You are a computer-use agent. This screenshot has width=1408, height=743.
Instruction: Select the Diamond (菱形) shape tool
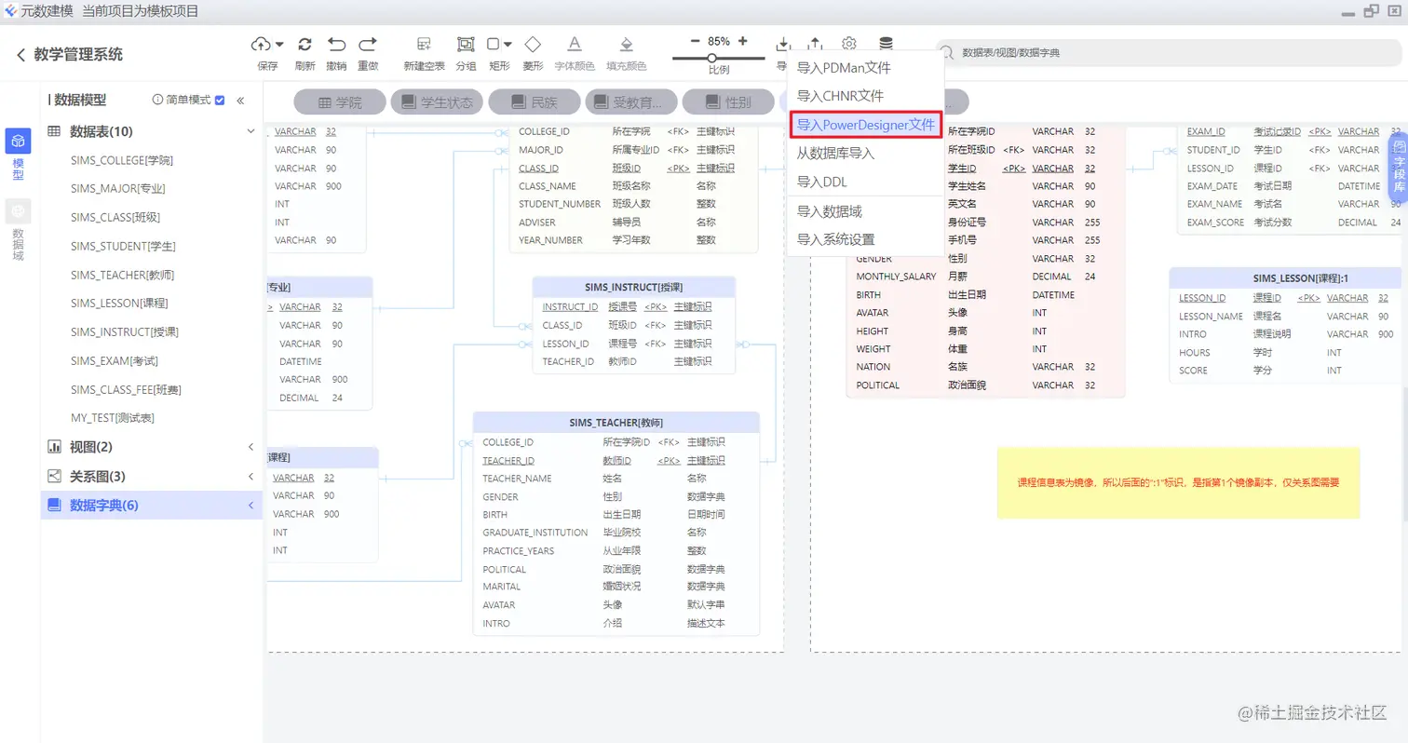click(533, 44)
